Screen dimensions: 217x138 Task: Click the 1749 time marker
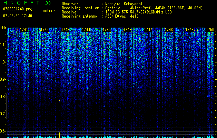(x=189, y=30)
